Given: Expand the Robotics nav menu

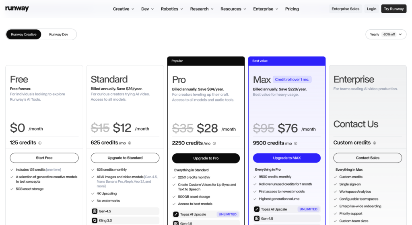Looking at the screenshot, I should (172, 9).
